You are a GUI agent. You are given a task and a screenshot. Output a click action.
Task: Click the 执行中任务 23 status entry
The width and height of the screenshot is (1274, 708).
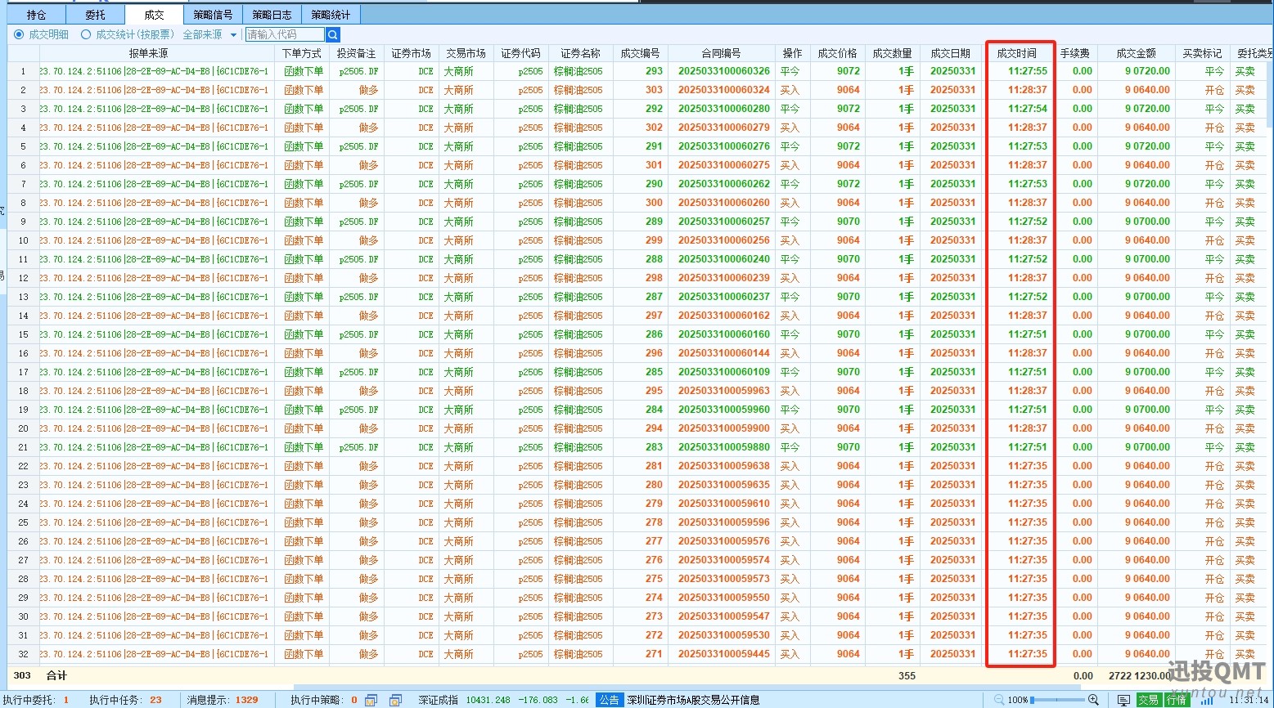coord(125,700)
